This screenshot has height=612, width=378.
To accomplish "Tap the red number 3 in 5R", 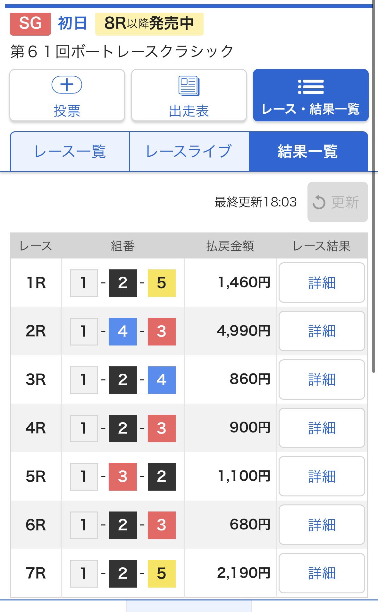I will click(x=123, y=476).
